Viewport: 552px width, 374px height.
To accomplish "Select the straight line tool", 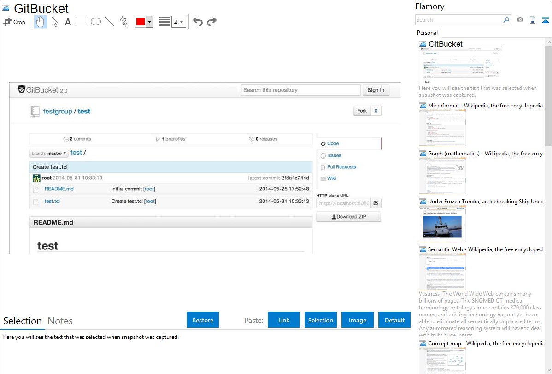I will click(x=110, y=22).
